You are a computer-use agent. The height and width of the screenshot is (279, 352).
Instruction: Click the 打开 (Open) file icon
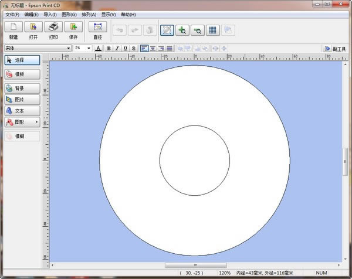[33, 28]
